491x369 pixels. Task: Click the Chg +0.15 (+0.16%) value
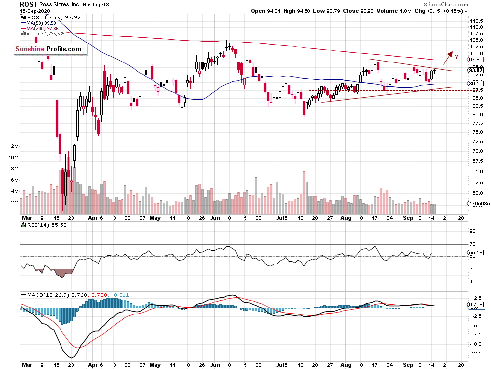pyautogui.click(x=439, y=11)
